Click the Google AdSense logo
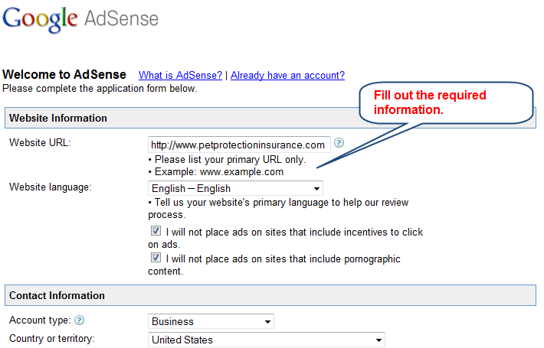Screen dimensions: 544x348 (80, 19)
